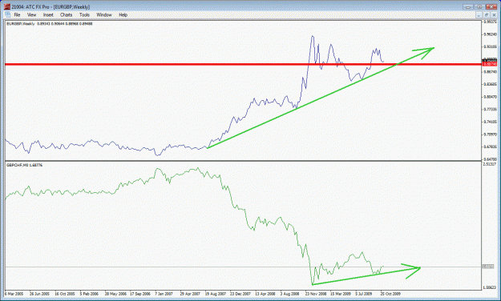This screenshot has width=501, height=301.
Task: Click the 16 Oct 2005 date label
Action: [x=65, y=293]
